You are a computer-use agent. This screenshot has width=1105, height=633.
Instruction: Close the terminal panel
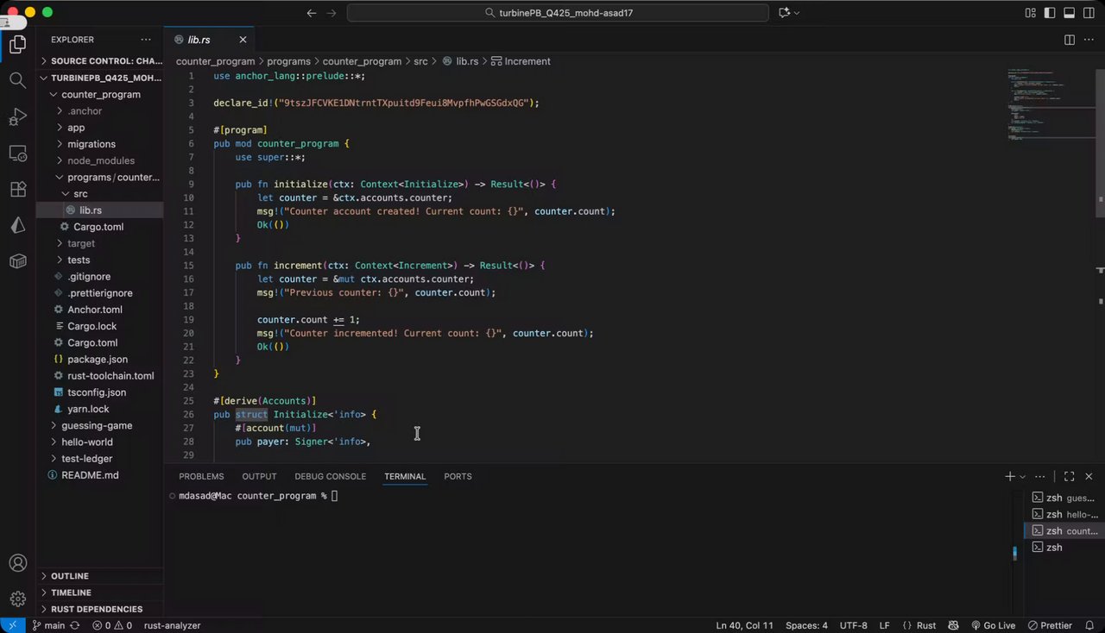click(1089, 476)
